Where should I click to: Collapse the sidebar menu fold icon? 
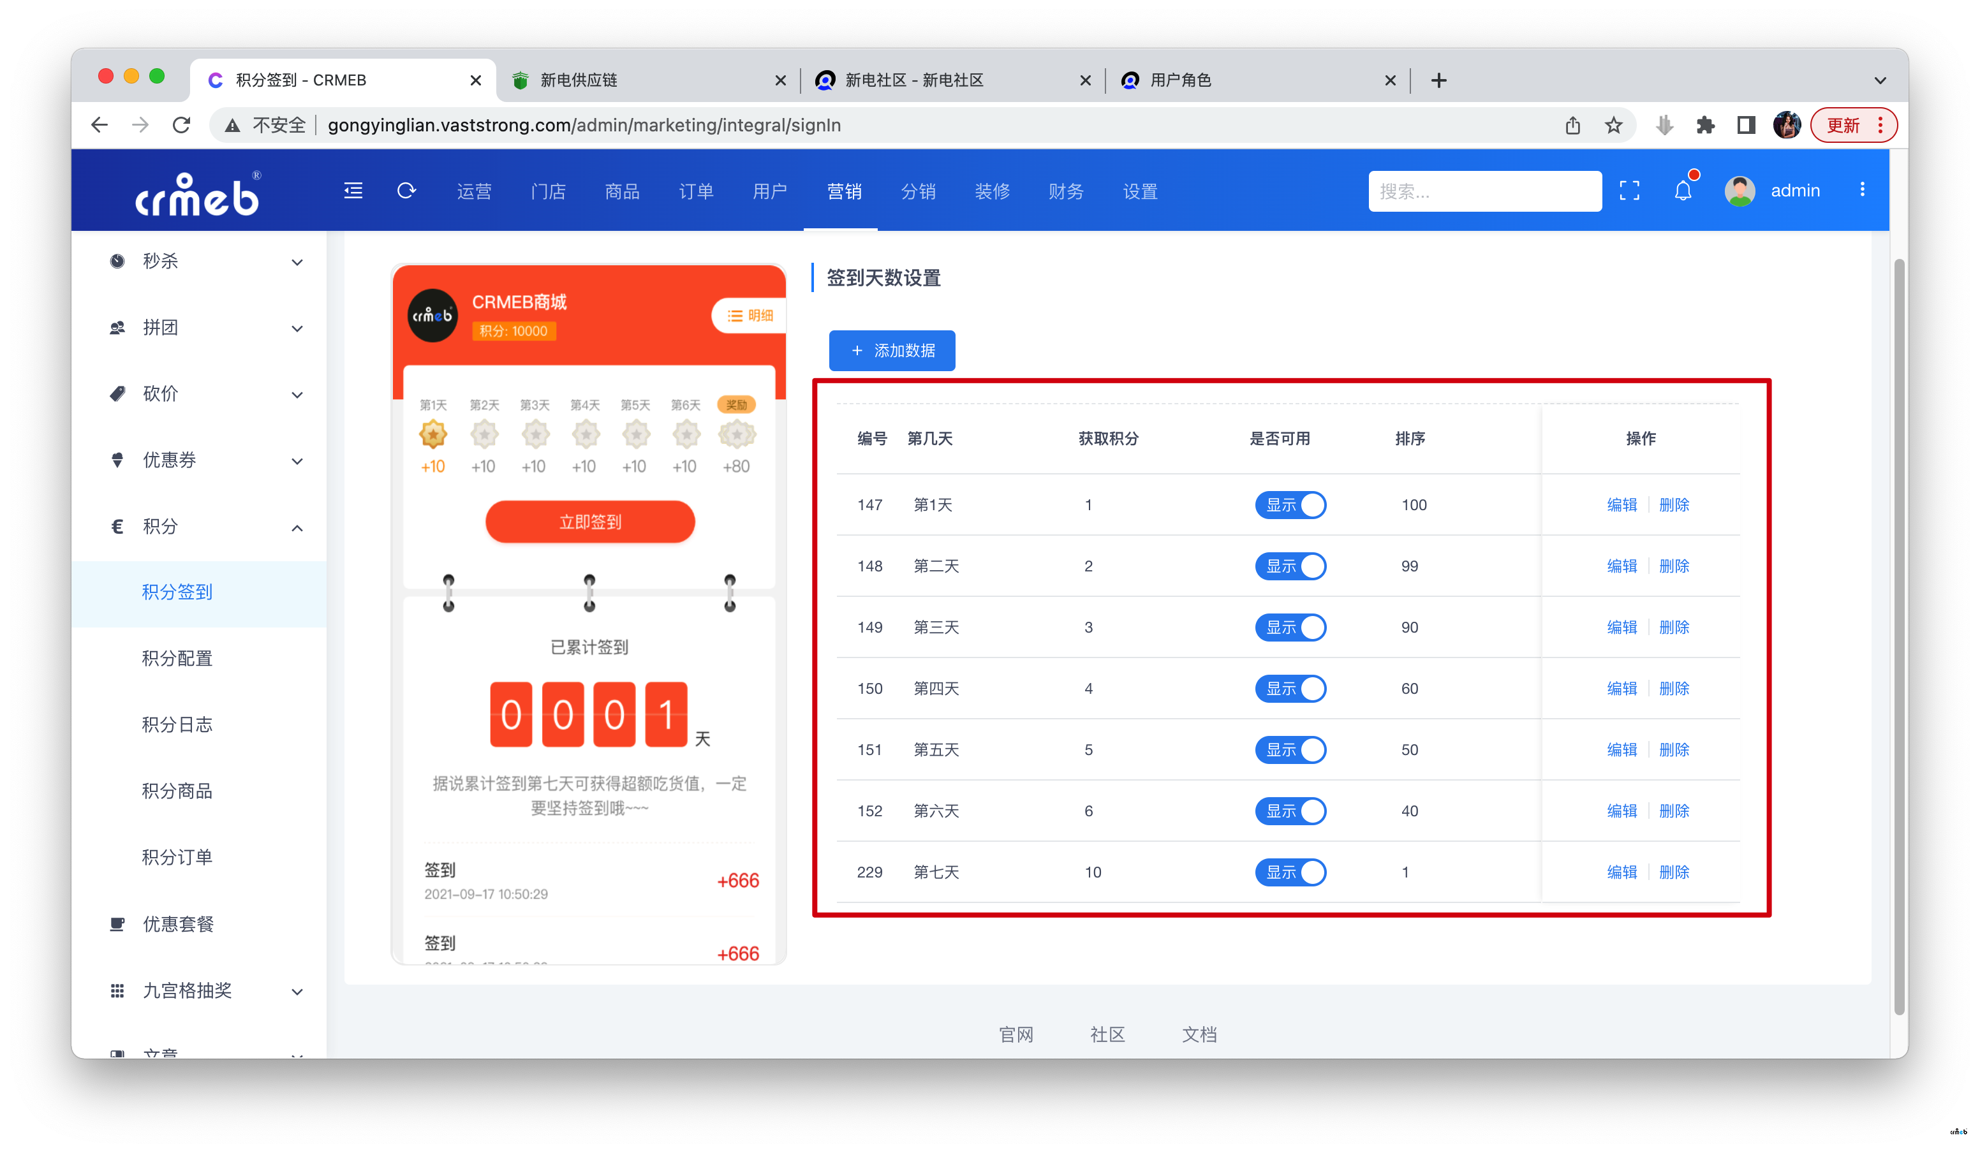point(353,191)
